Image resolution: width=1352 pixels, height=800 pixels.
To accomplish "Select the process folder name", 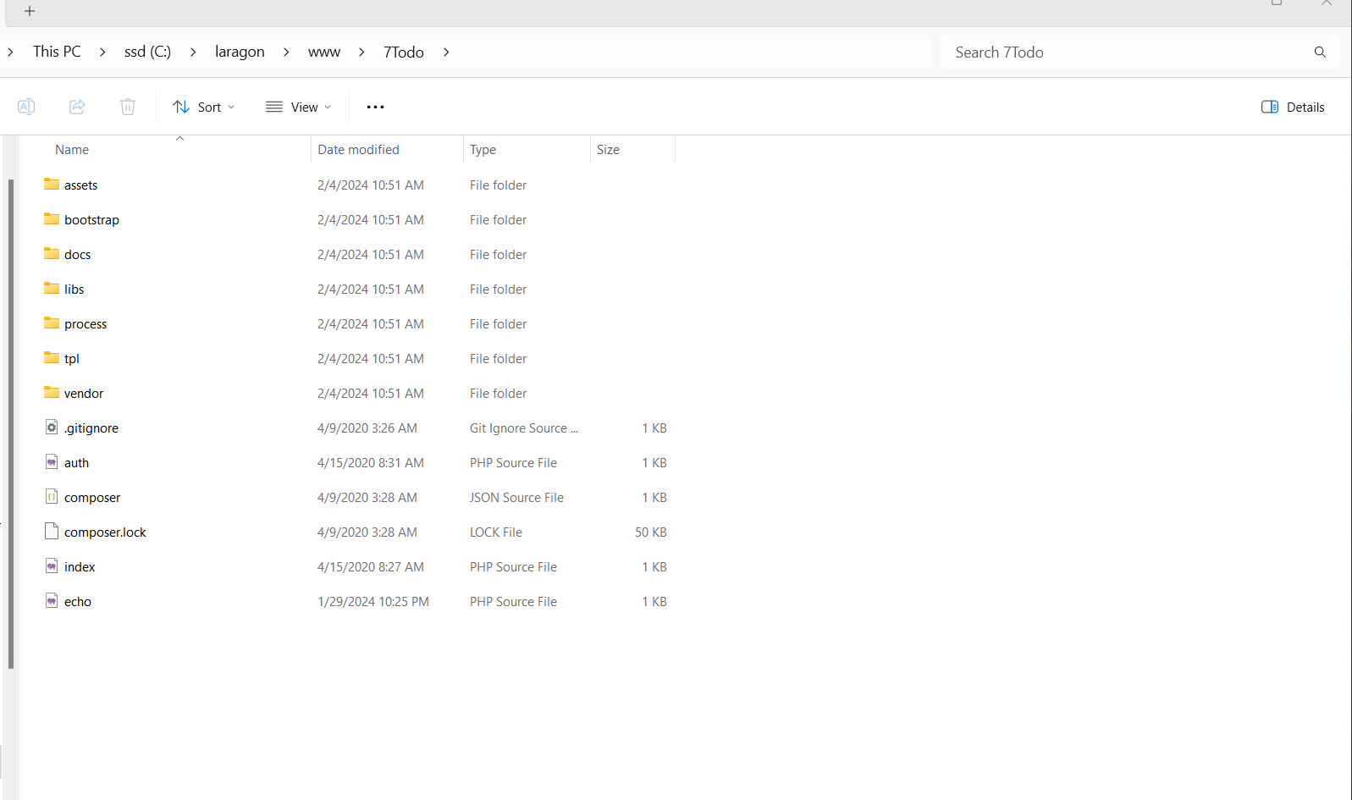I will coord(86,324).
